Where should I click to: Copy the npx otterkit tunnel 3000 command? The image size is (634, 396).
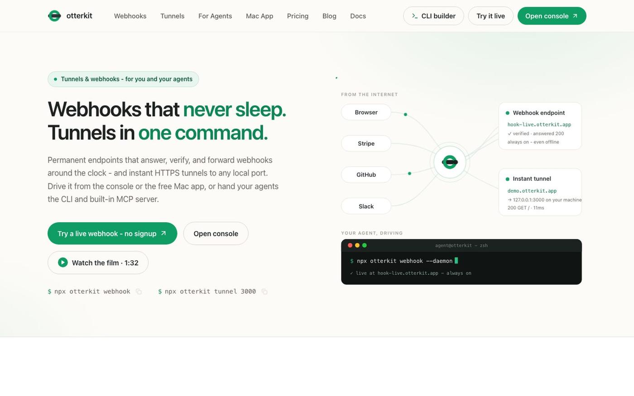(264, 291)
